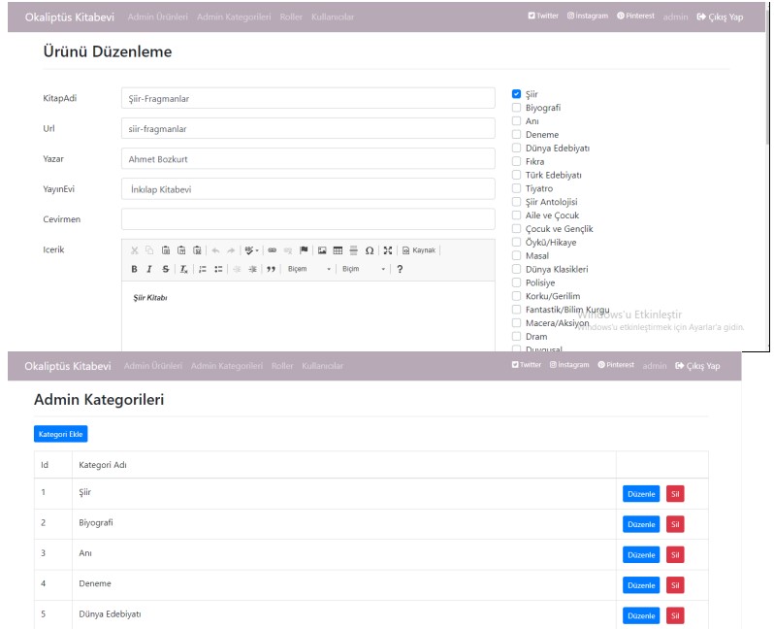
Task: Toggle strikethrough formatting in the editor
Action: (x=166, y=269)
